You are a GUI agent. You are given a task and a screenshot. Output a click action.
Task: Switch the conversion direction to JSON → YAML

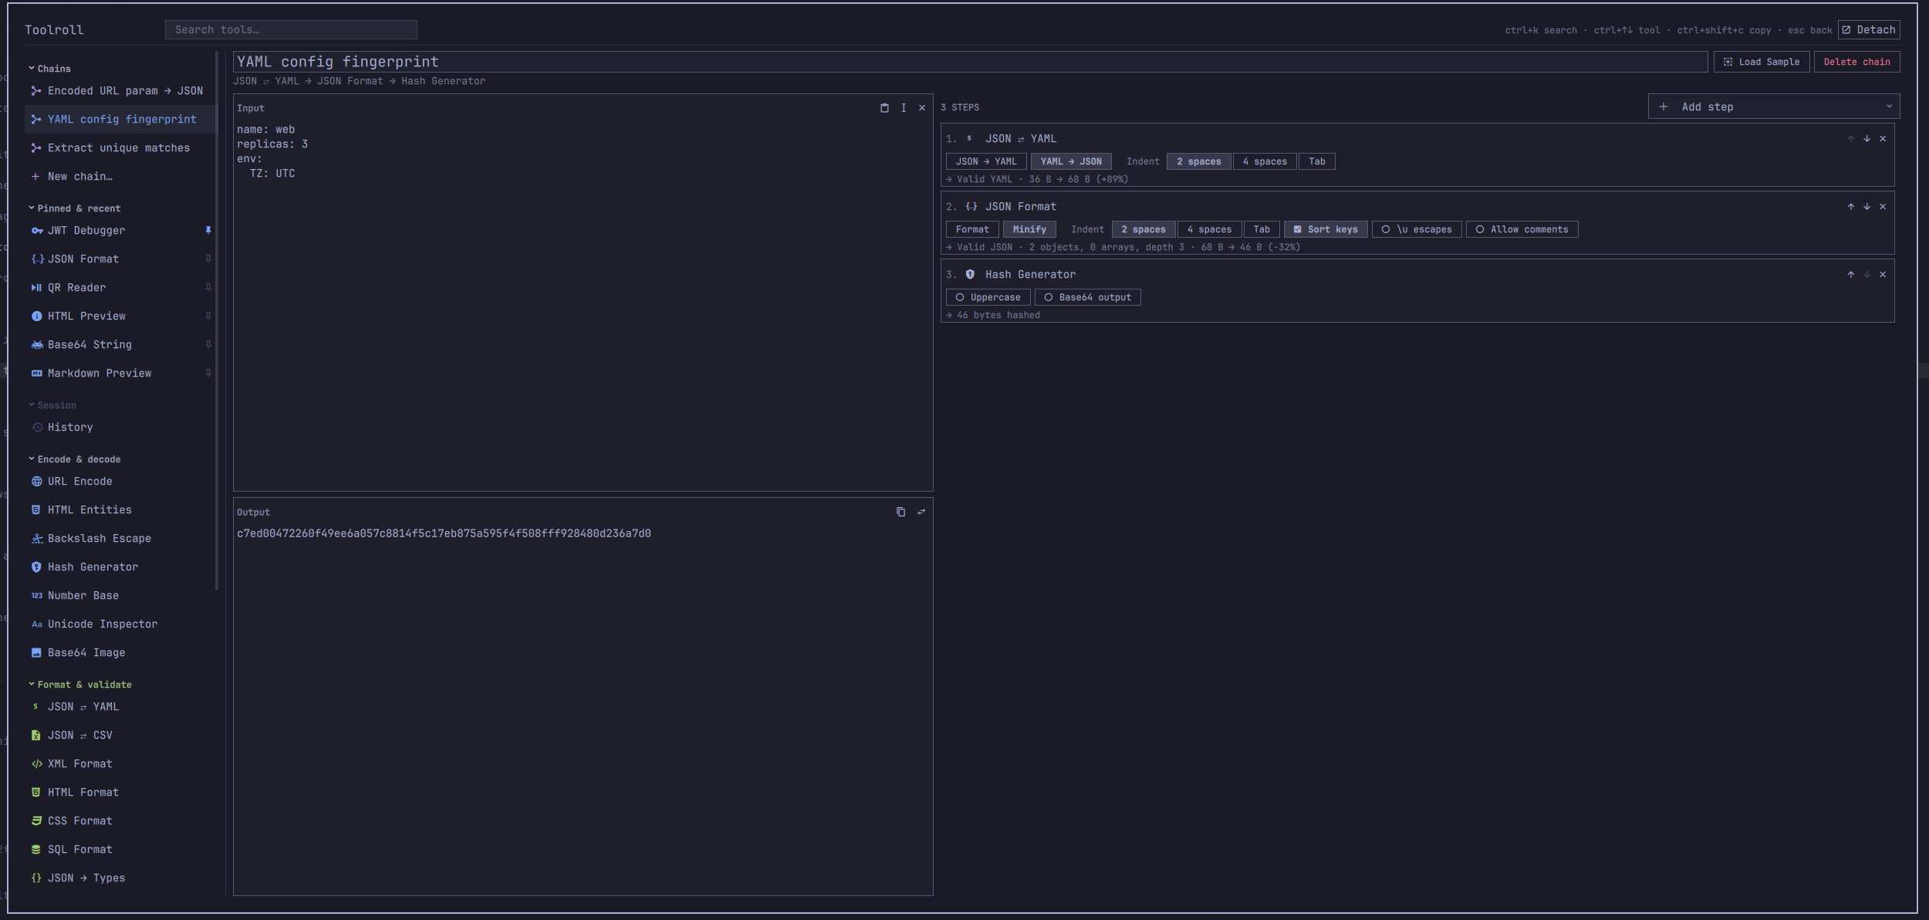[986, 161]
